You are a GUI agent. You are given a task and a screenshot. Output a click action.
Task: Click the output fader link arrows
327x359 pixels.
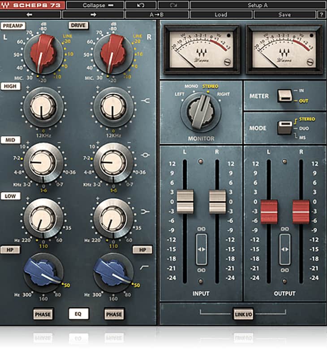click(285, 249)
